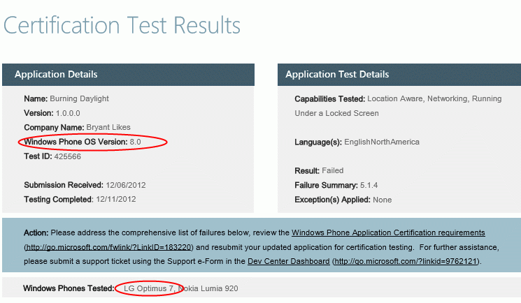
Task: Click the Failure Summary value 5.1.4
Action: [x=369, y=185]
